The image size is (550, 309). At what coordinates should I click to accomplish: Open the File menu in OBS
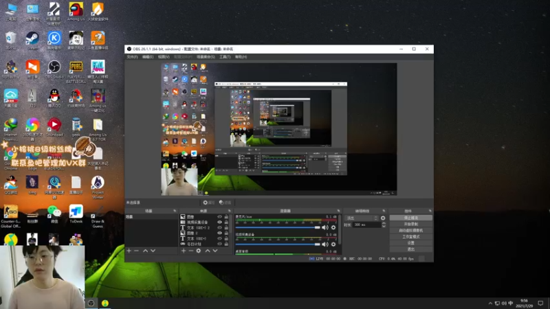(132, 57)
